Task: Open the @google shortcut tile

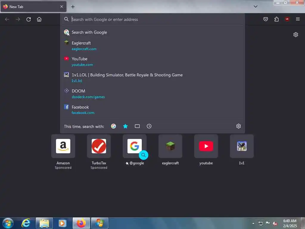Action: pos(135,146)
